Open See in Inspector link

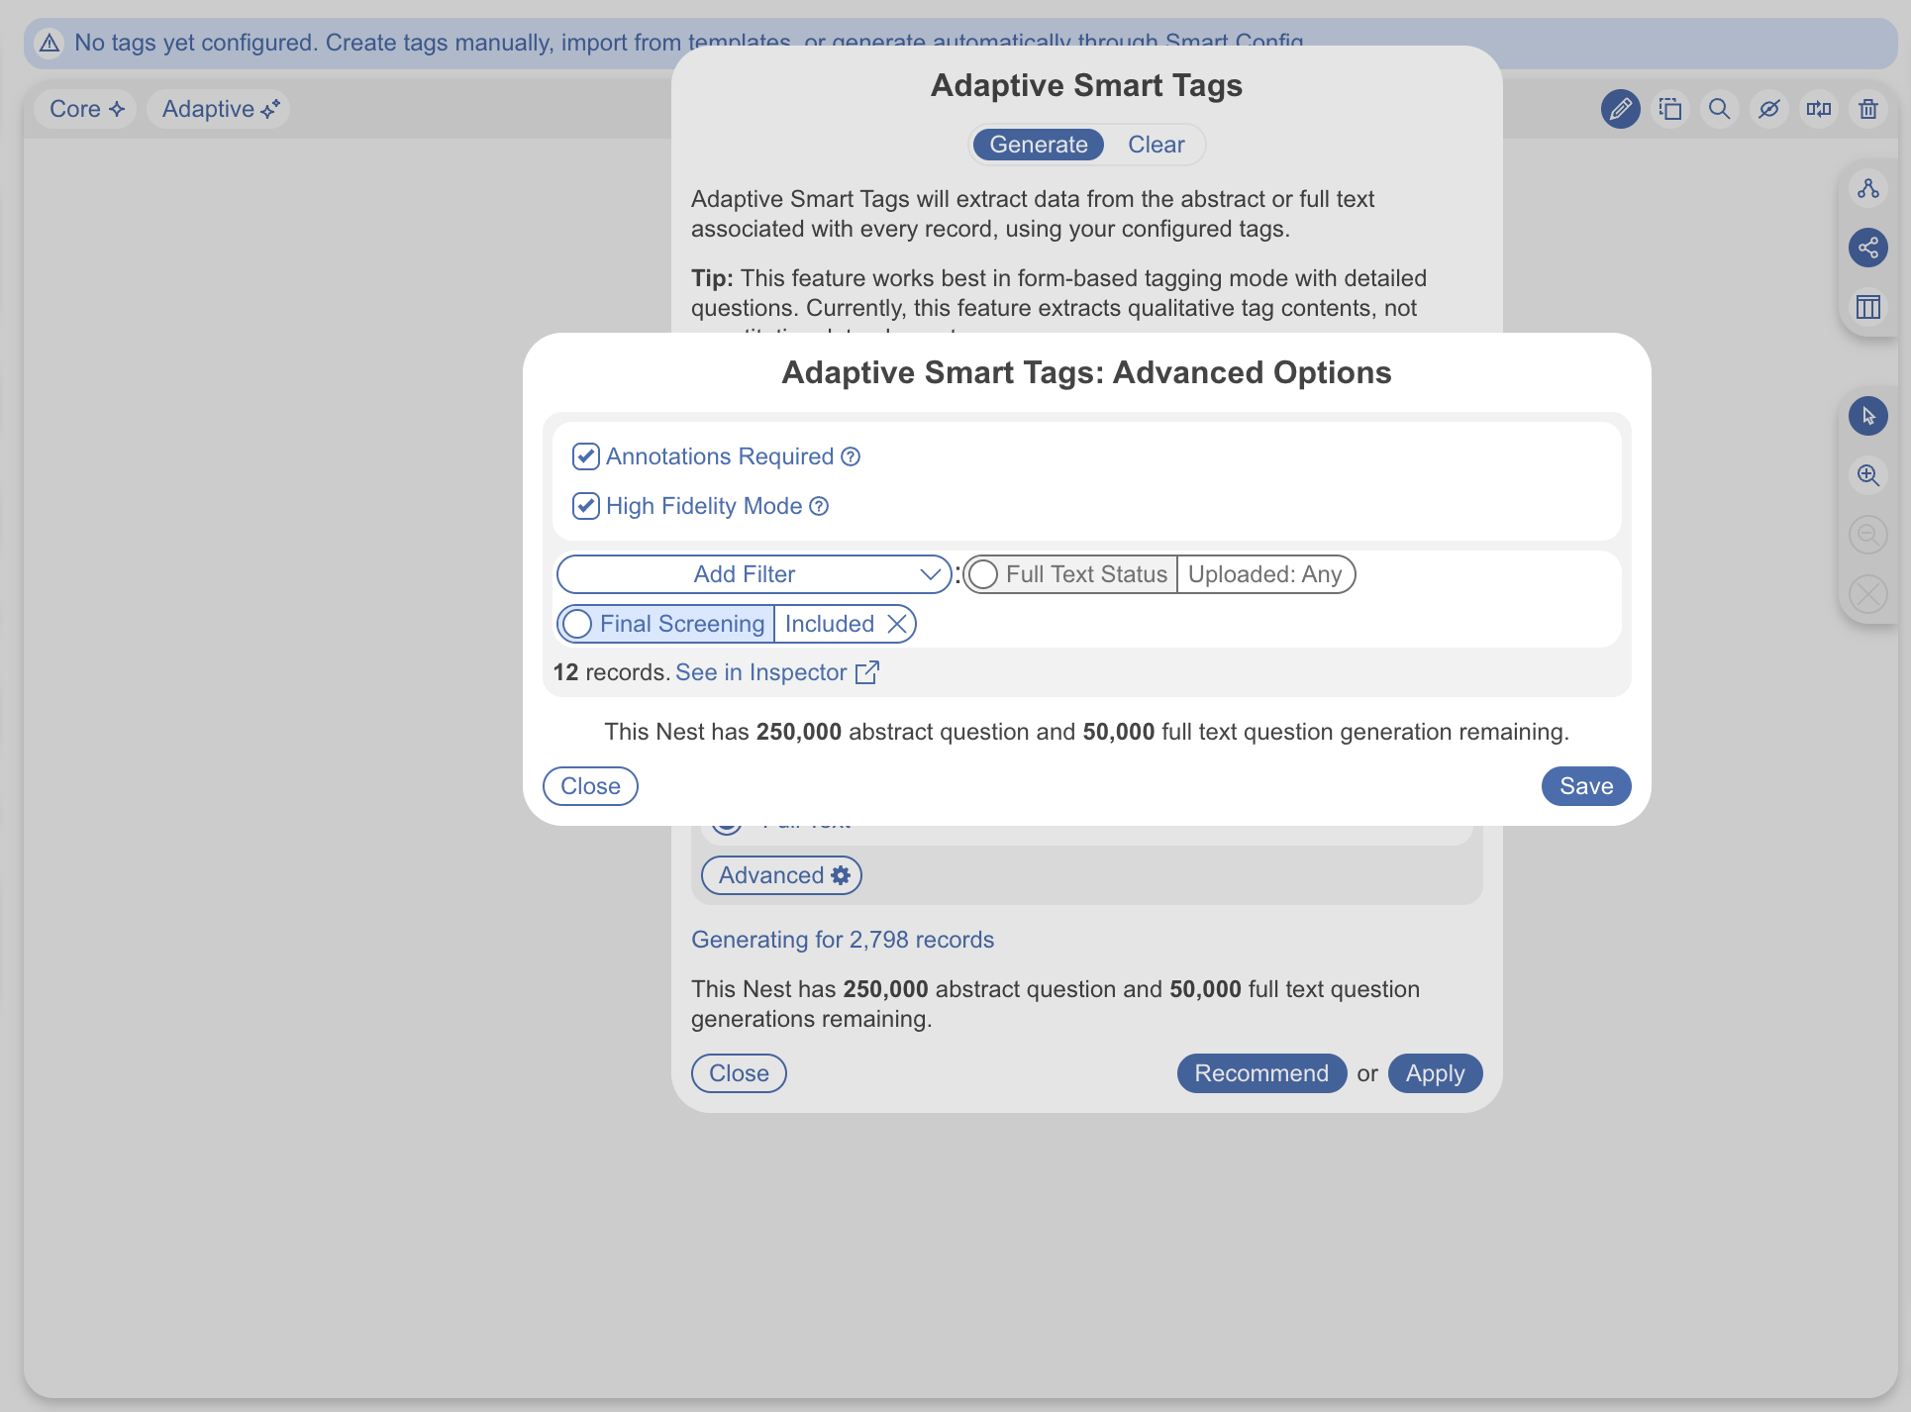pos(761,672)
